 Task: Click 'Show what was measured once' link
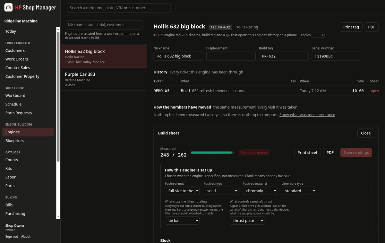pos(307,115)
